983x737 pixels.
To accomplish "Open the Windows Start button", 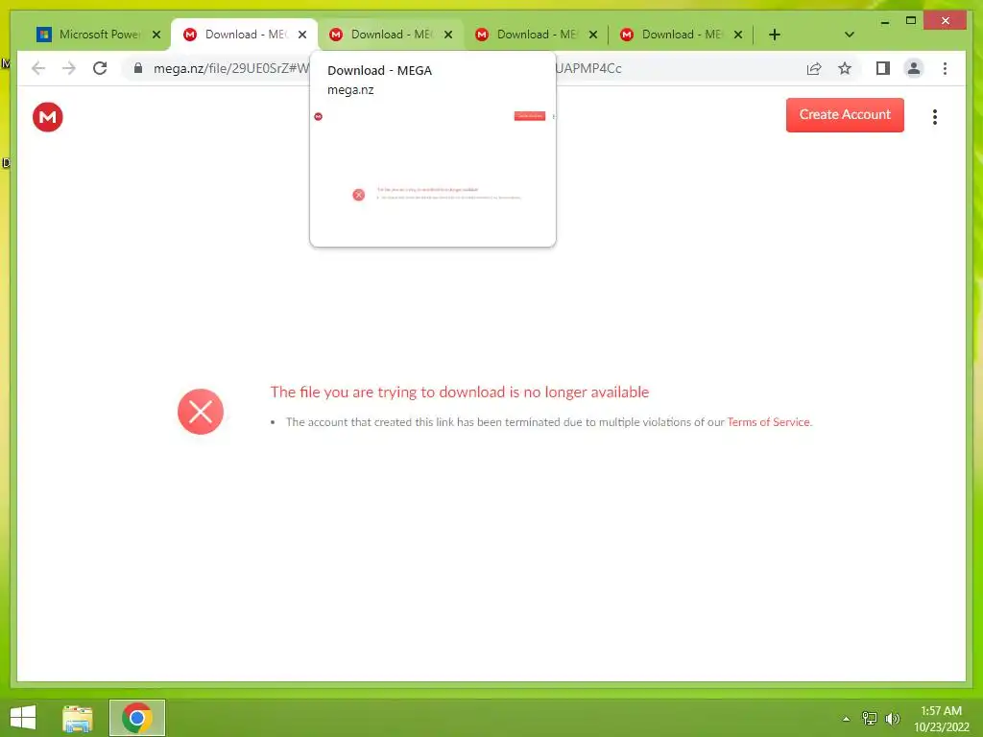I will [23, 718].
